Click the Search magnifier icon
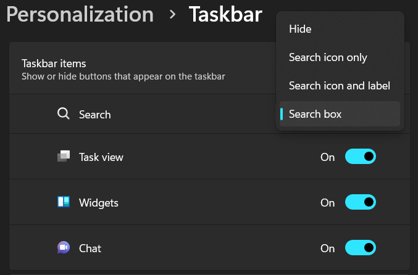 coord(63,114)
